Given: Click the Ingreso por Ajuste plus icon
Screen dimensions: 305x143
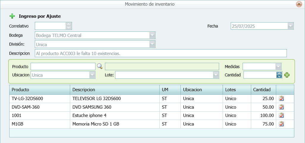Looking at the screenshot, I should coord(12,16).
